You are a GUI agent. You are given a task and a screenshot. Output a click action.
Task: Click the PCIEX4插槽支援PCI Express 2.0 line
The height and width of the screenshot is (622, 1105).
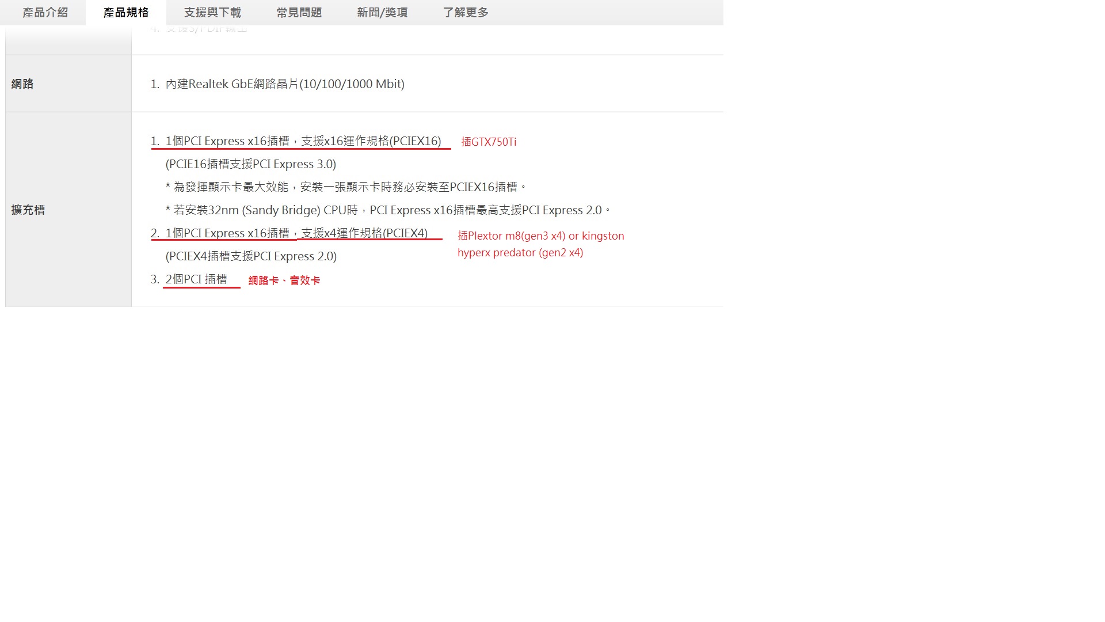pyautogui.click(x=250, y=256)
